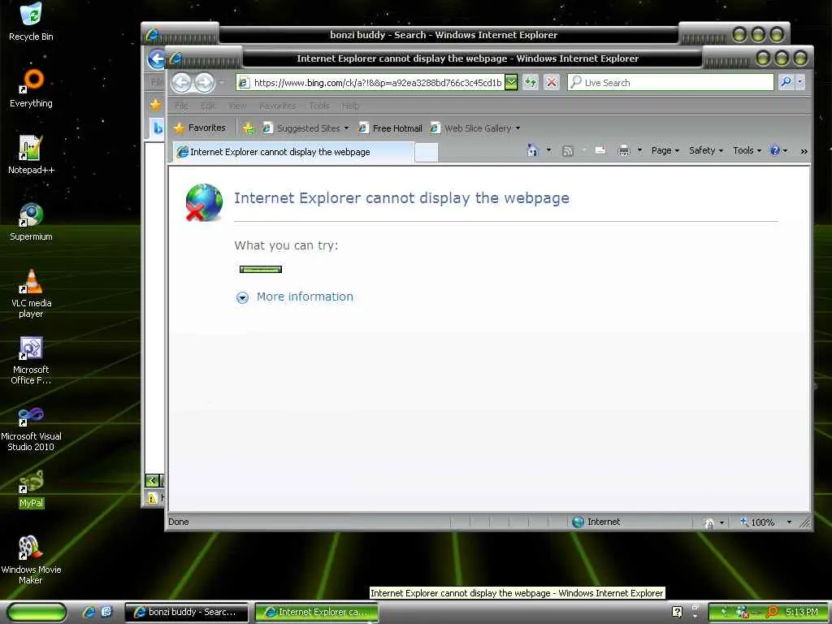The image size is (832, 624).
Task: Click Back arrow in bonzi buddy window
Action: pos(157,58)
